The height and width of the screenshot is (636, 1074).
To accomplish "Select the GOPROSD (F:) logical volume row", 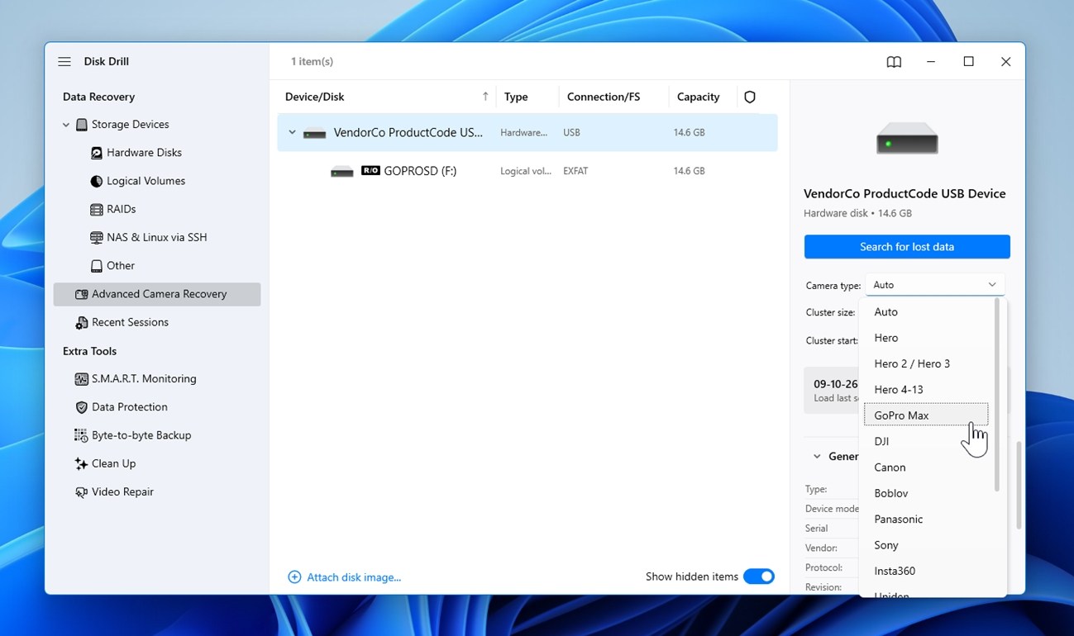I will [x=527, y=171].
